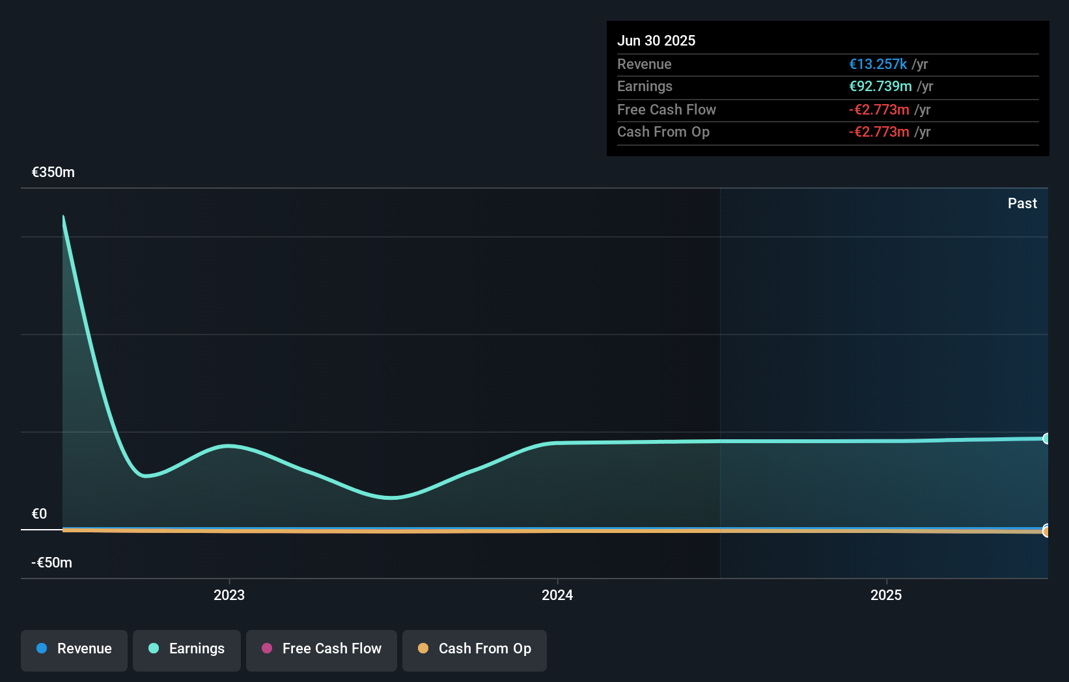Click the €0 y-axis label
1069x682 pixels.
[x=40, y=514]
